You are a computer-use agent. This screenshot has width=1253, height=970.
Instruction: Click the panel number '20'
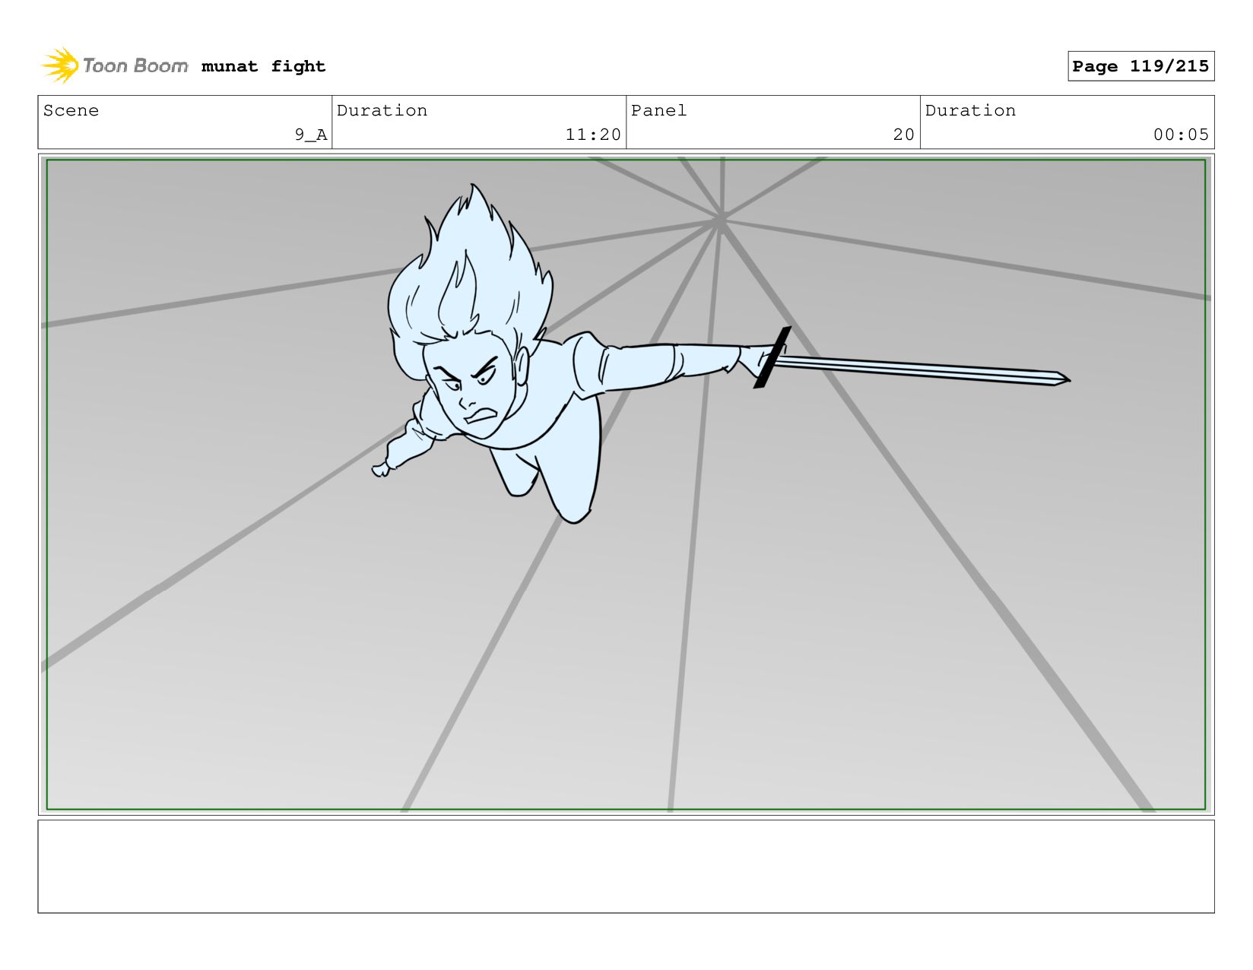coord(903,135)
